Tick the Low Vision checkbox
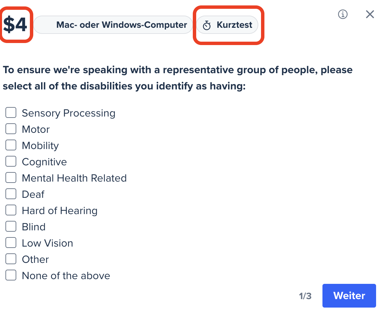The image size is (390, 314). coord(11,243)
